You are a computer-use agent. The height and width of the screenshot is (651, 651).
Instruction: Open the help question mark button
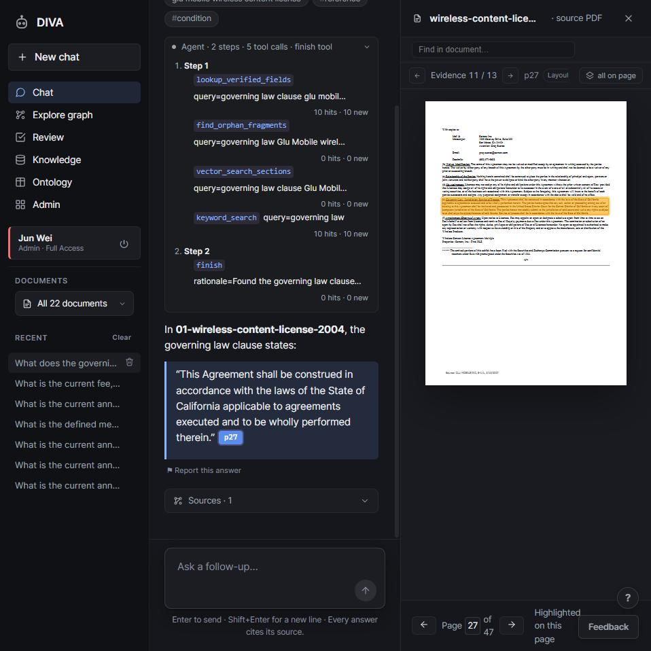(628, 598)
